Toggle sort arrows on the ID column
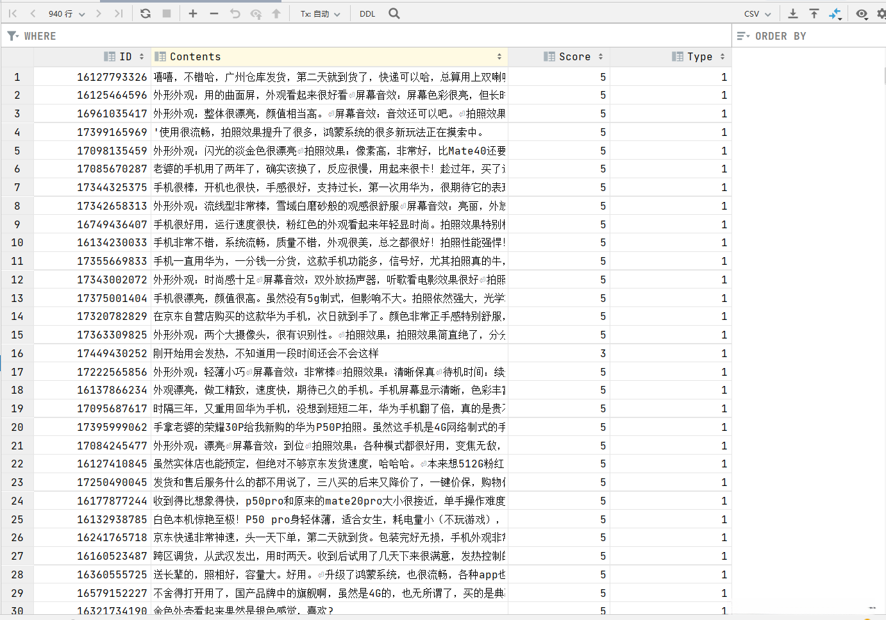 [x=142, y=56]
